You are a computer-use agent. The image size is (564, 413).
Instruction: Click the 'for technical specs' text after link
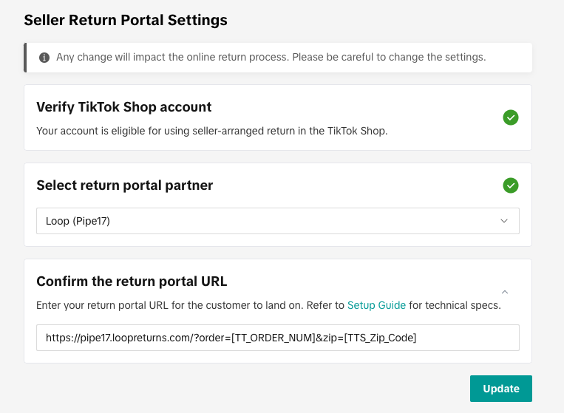click(455, 305)
